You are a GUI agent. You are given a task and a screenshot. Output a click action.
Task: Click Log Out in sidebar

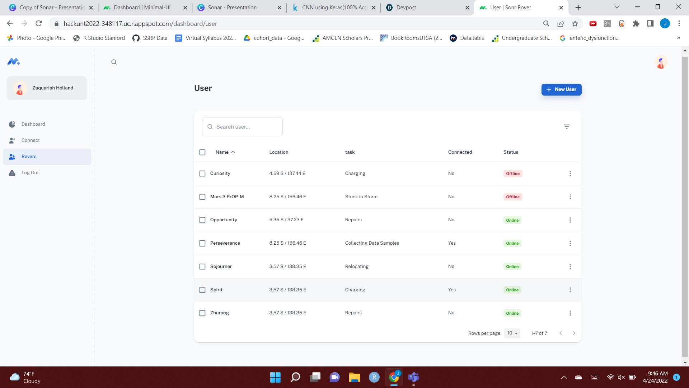tap(30, 173)
